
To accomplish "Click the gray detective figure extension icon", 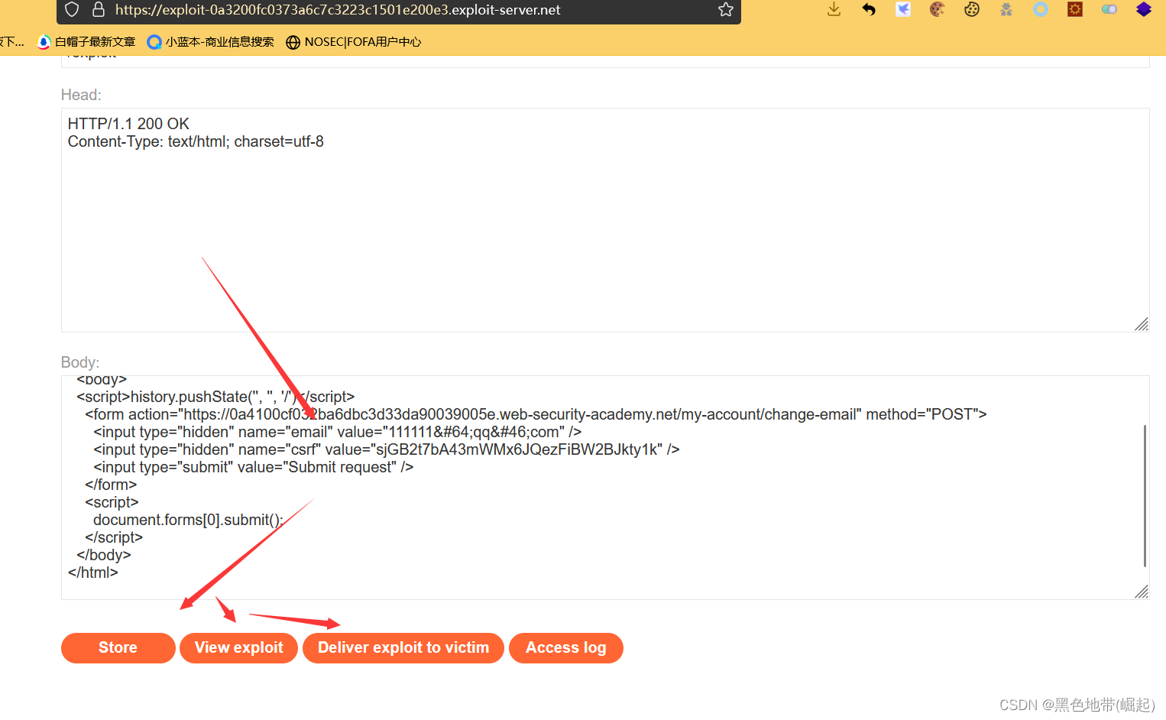I will point(1006,9).
